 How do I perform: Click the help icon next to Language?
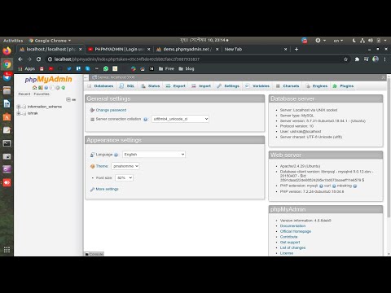pos(116,155)
